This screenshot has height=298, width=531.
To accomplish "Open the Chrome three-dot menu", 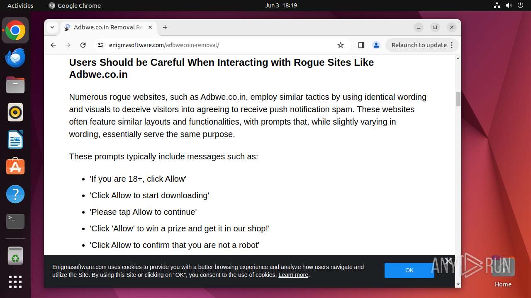I will click(452, 45).
